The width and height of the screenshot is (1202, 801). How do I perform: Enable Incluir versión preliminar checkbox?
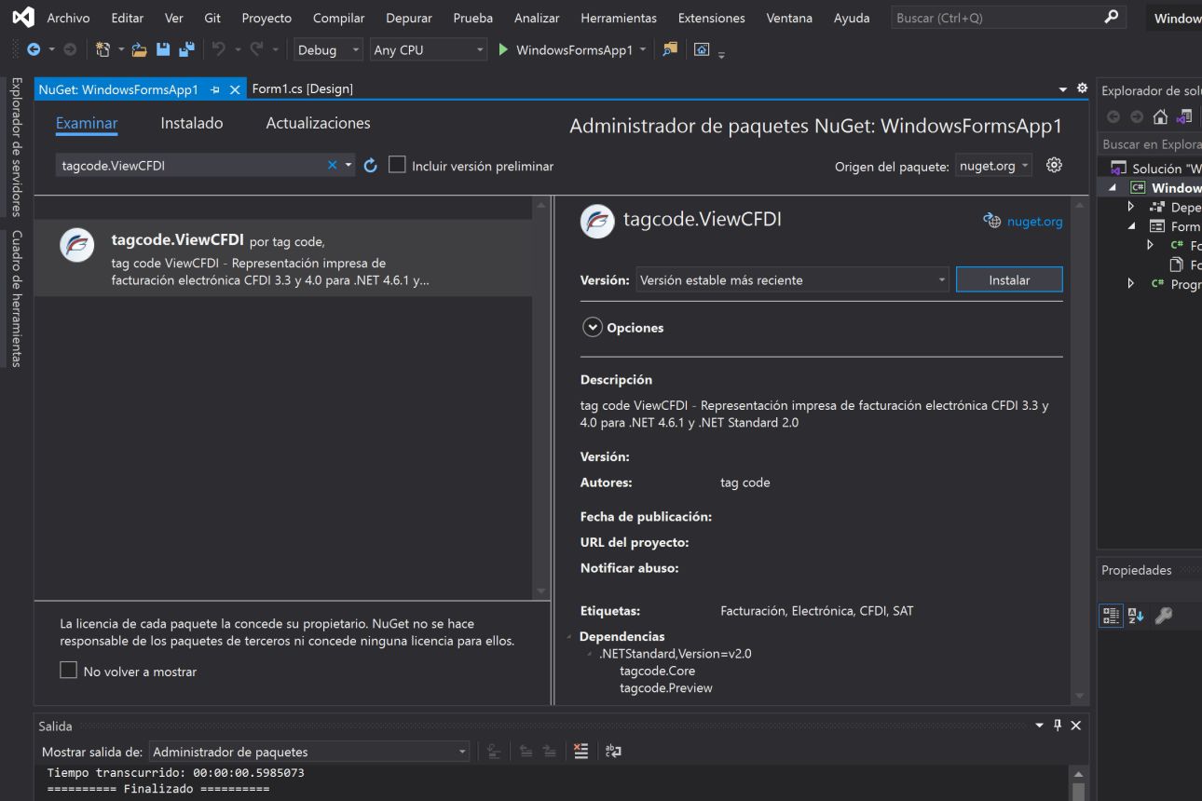tap(397, 165)
